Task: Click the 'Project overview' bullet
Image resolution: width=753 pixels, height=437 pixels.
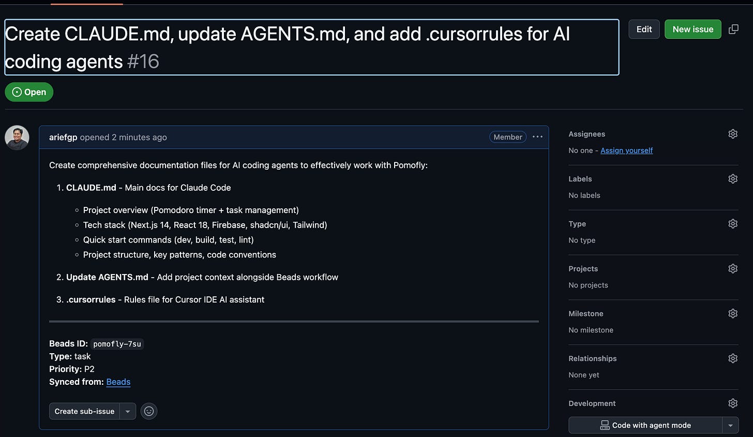Action: [x=191, y=210]
